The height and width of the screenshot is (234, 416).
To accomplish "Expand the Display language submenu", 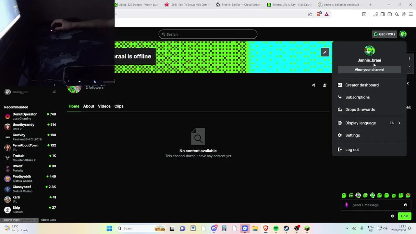I will pos(369,123).
